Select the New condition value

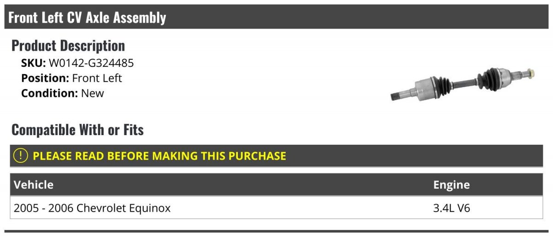tap(93, 93)
